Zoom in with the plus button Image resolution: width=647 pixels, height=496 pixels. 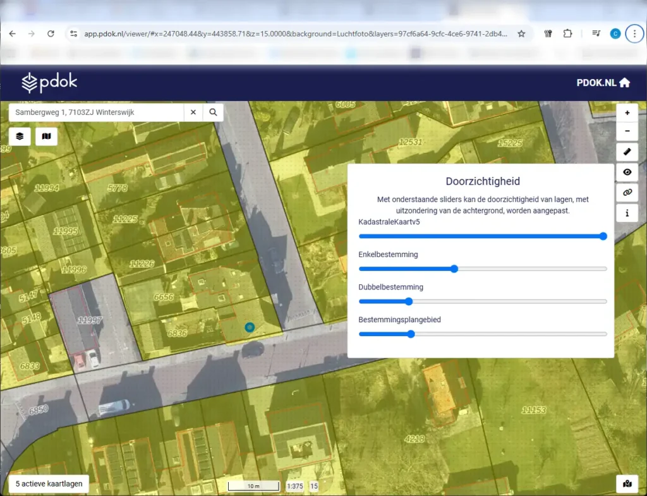[627, 112]
